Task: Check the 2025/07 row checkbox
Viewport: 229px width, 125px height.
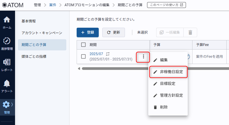Action: 83,56
